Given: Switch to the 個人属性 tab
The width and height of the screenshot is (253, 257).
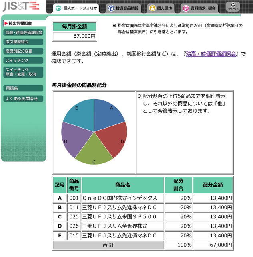Looking at the screenshot, I should click(161, 8).
